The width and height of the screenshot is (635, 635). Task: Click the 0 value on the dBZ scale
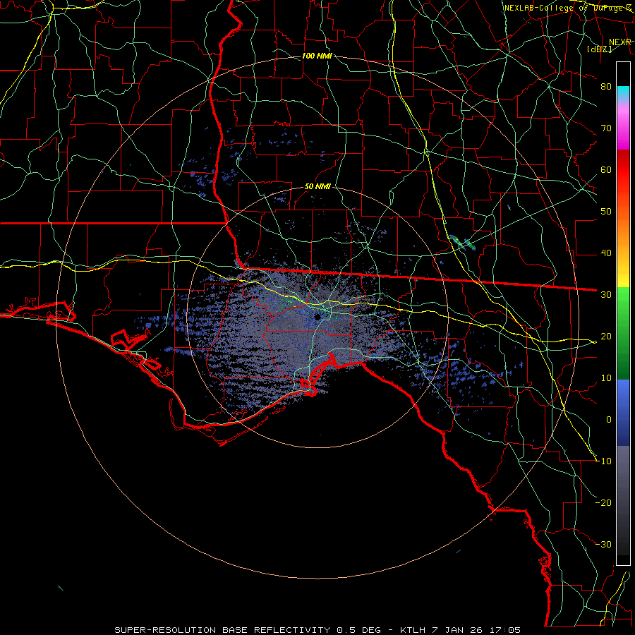point(609,420)
